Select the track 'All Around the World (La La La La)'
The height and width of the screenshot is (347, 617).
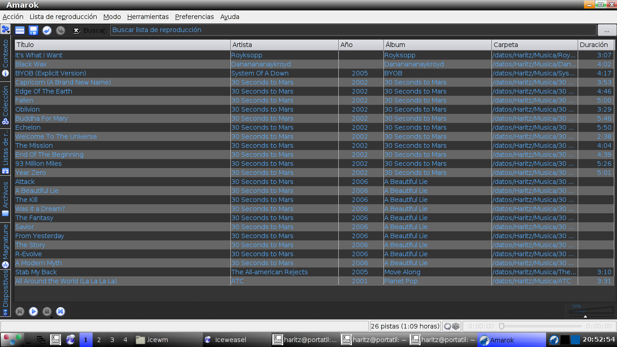click(66, 281)
